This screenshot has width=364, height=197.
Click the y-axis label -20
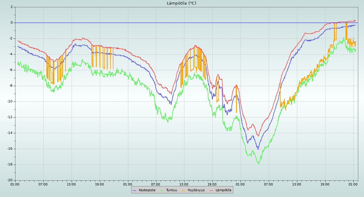(x=10, y=180)
